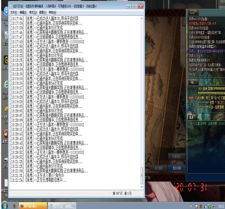Click the yellow WeGame tray icon
The width and height of the screenshot is (225, 209).
pyautogui.click(x=201, y=206)
